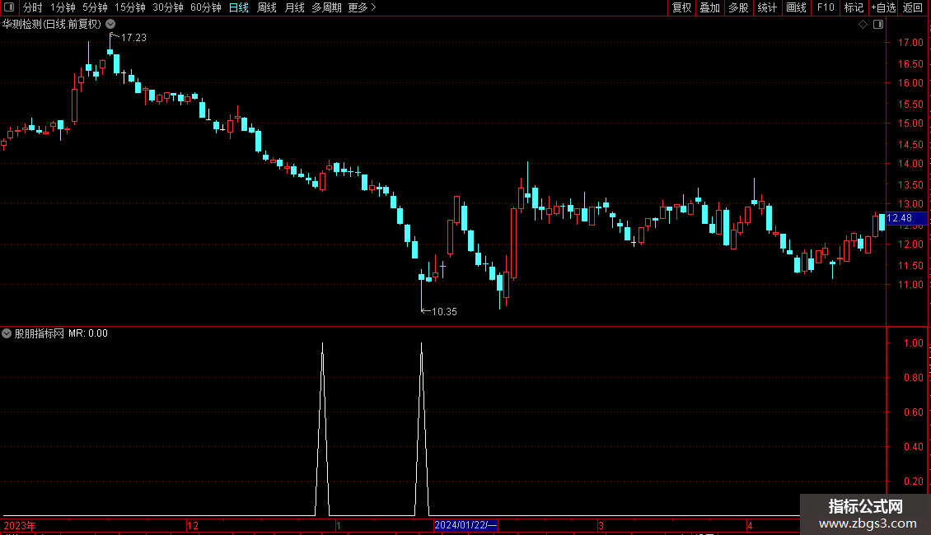Switch to the 分时 period tab
The image size is (931, 535).
[x=33, y=7]
